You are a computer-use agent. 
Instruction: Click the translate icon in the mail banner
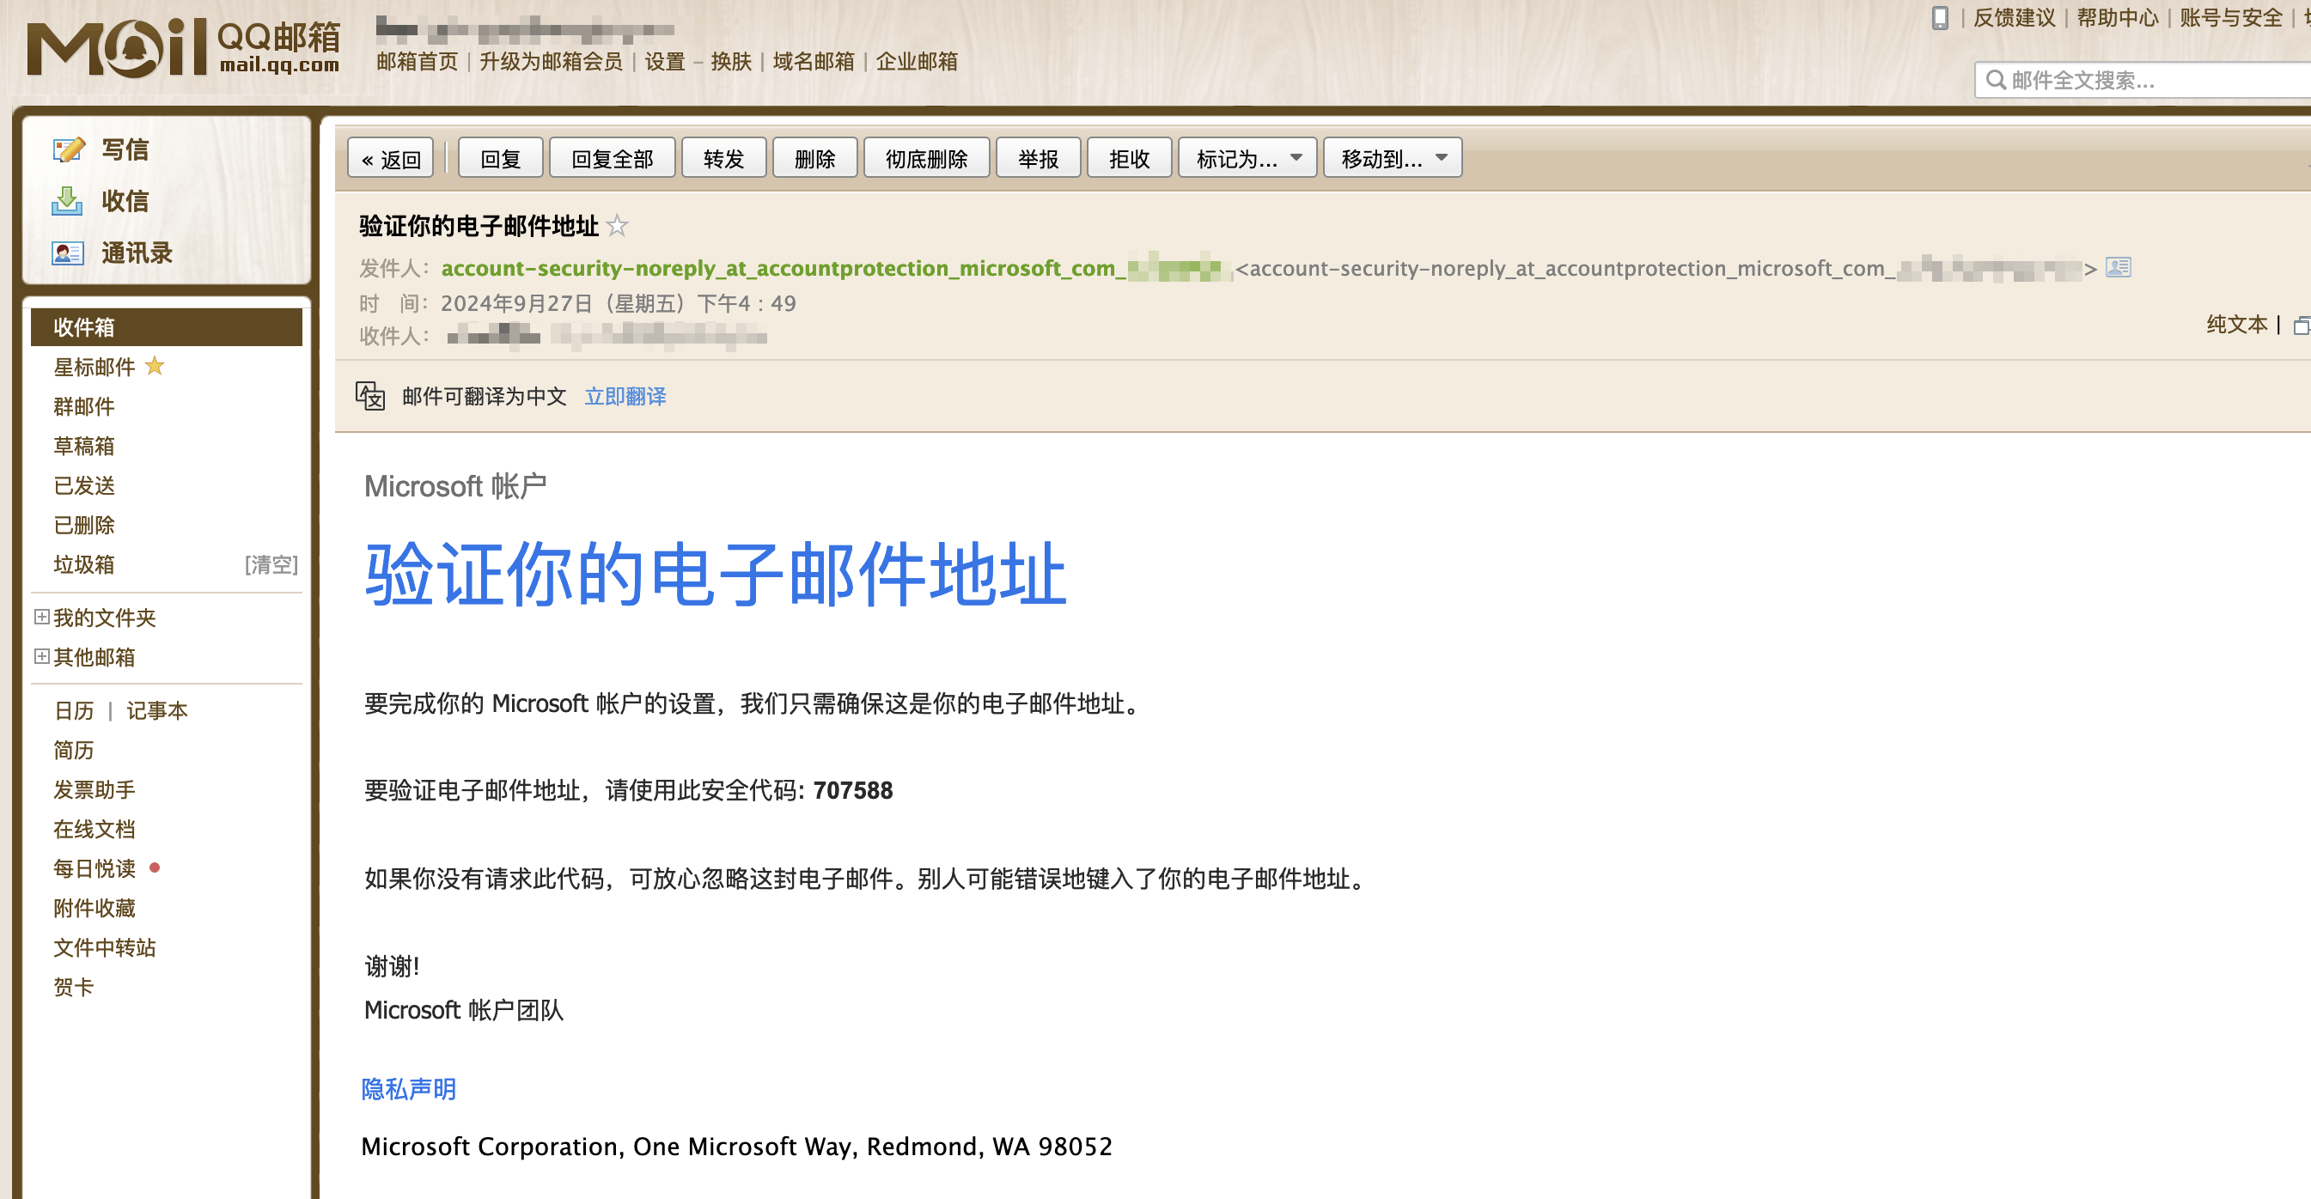[369, 395]
